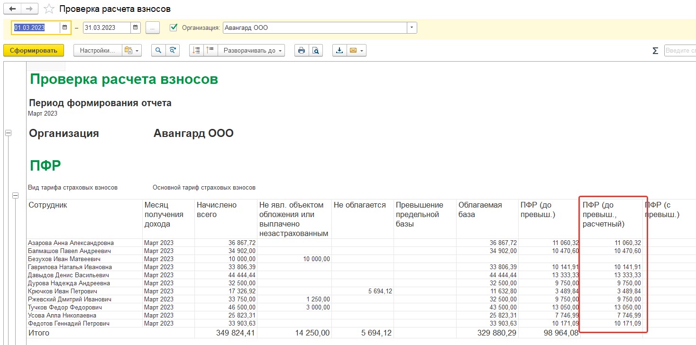
Task: Open period selection with ellipsis button
Action: (x=152, y=27)
